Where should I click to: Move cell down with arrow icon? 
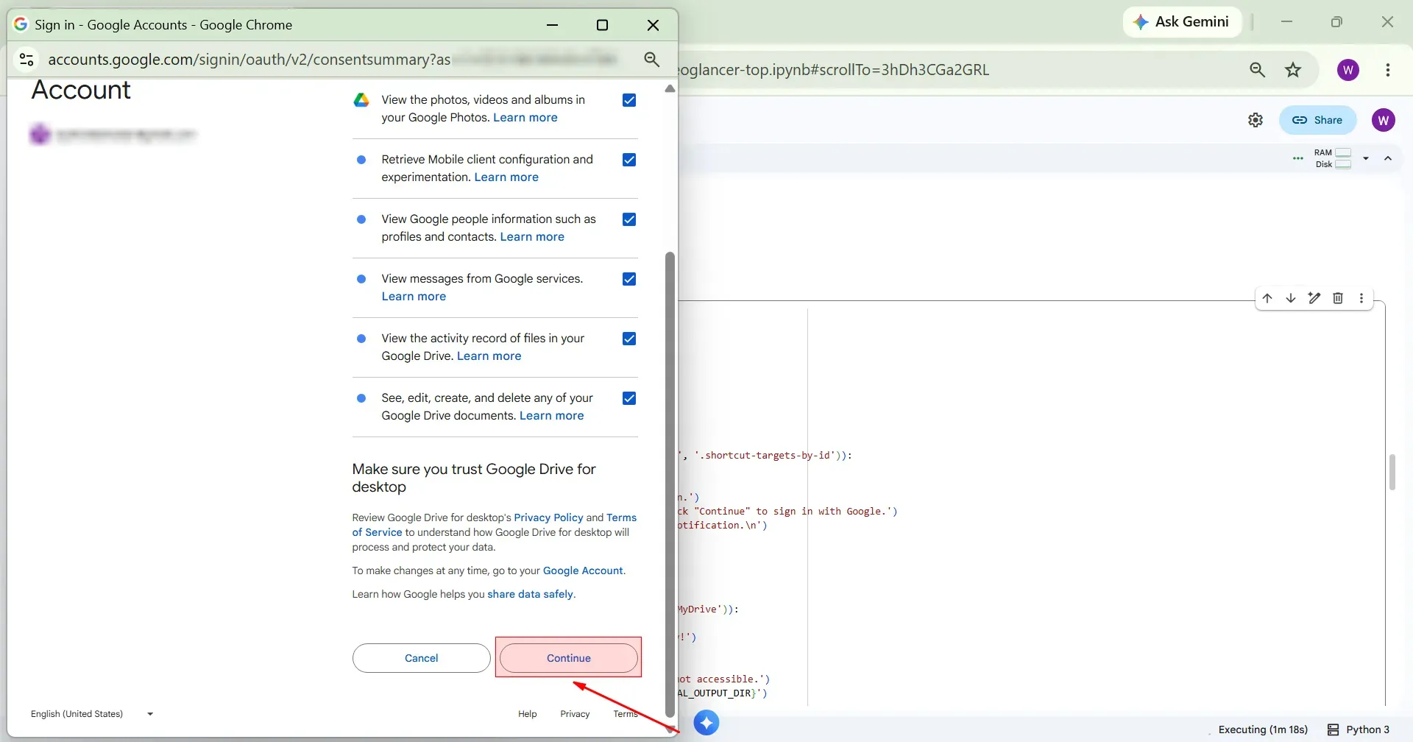click(x=1291, y=298)
